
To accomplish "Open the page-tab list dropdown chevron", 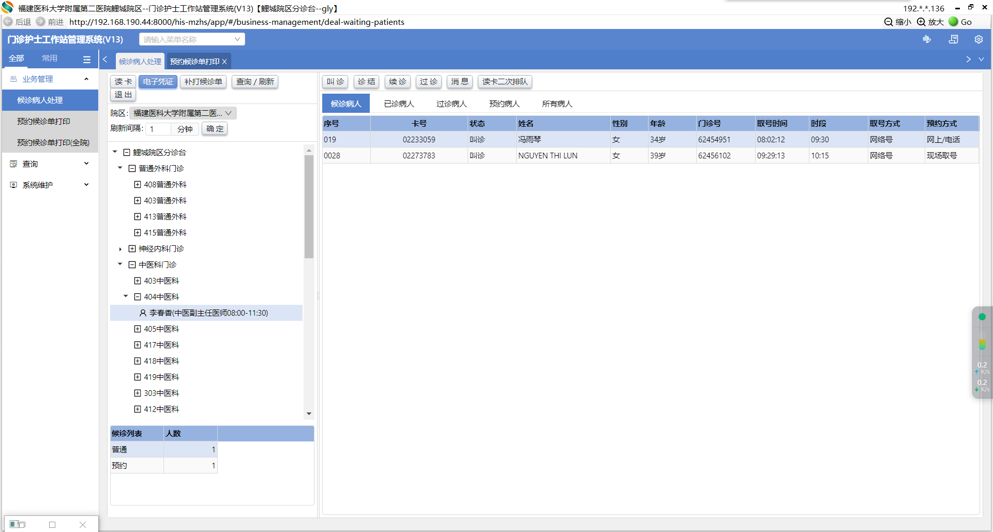I will [x=981, y=60].
